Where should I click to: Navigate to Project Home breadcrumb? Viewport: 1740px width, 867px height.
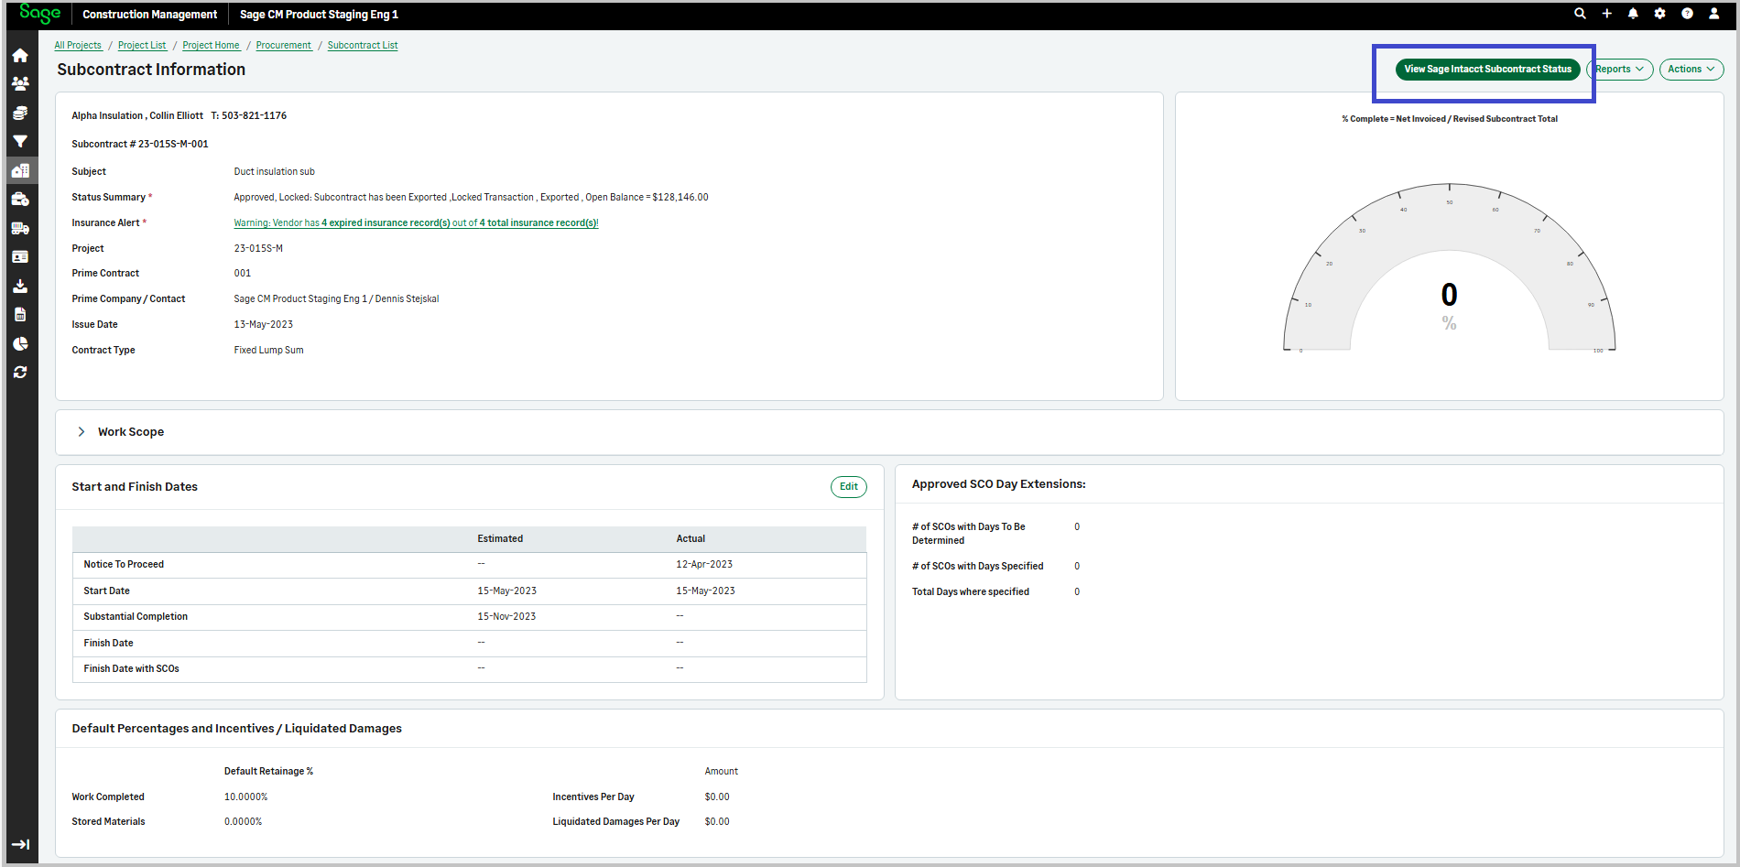point(211,46)
